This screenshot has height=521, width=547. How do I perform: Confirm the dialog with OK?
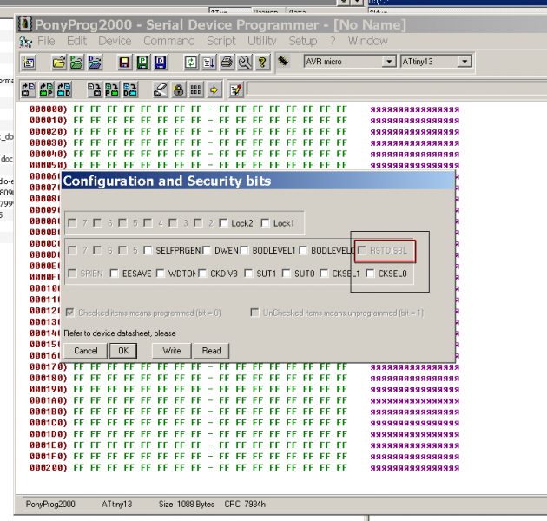pyautogui.click(x=123, y=351)
